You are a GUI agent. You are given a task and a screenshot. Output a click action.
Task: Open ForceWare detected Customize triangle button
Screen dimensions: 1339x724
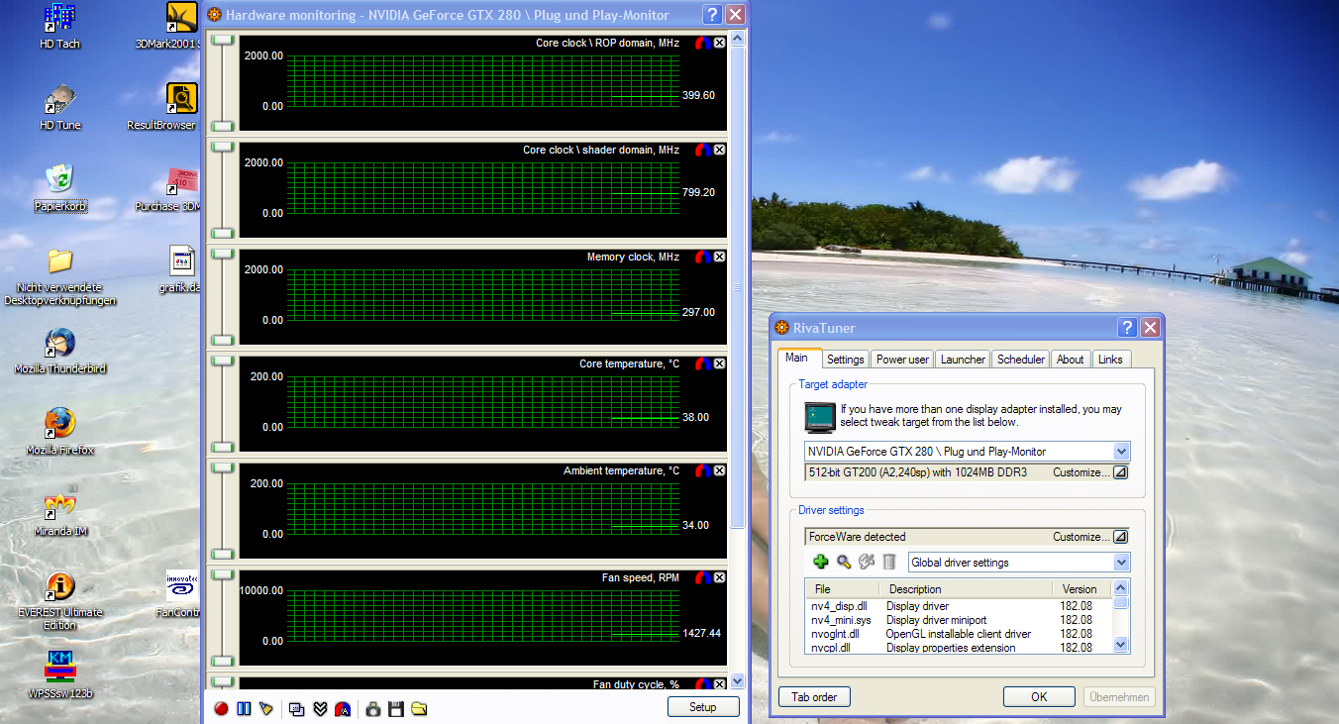tap(1120, 537)
